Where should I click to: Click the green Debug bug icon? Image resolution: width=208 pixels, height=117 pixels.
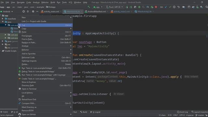tap(139, 7)
